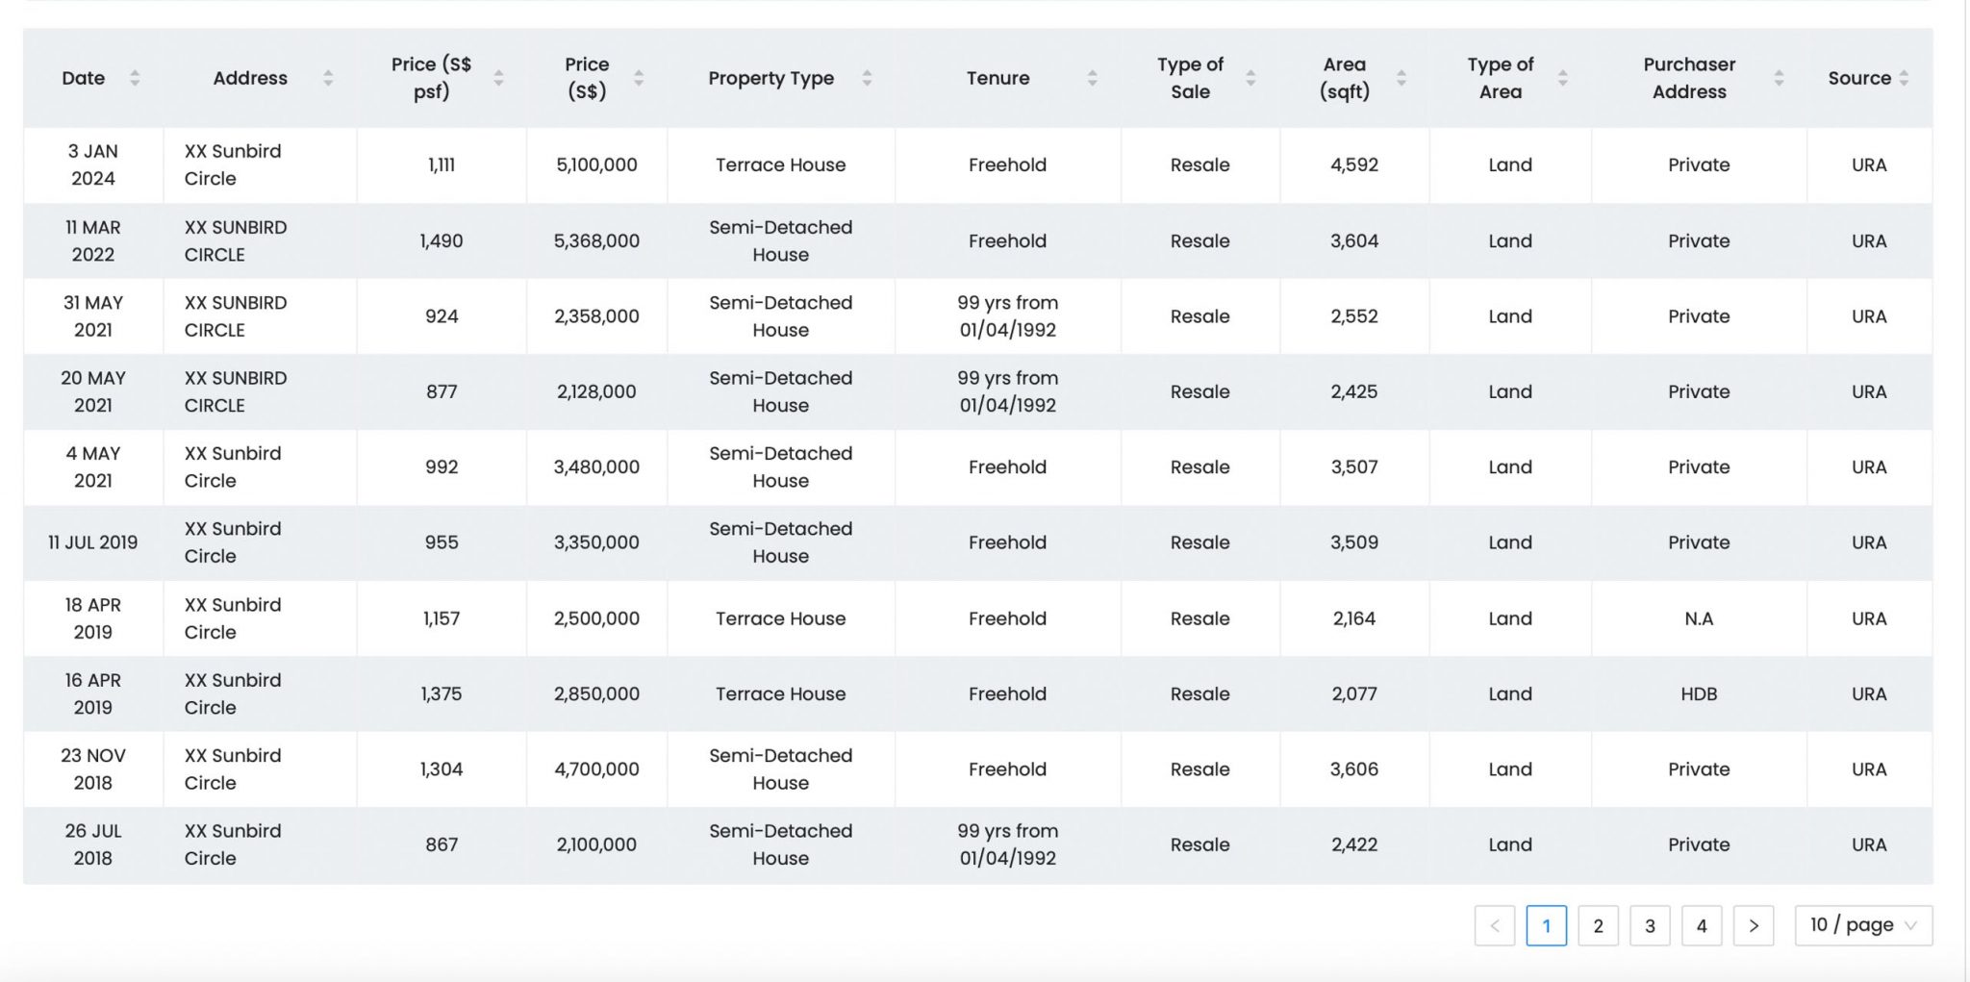Sort by Price (S$ psf) arrows
The height and width of the screenshot is (982, 1970).
(498, 78)
